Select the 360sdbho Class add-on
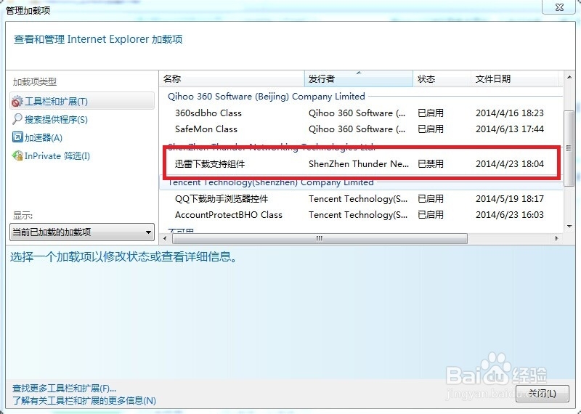Image resolution: width=581 pixels, height=414 pixels. point(208,113)
